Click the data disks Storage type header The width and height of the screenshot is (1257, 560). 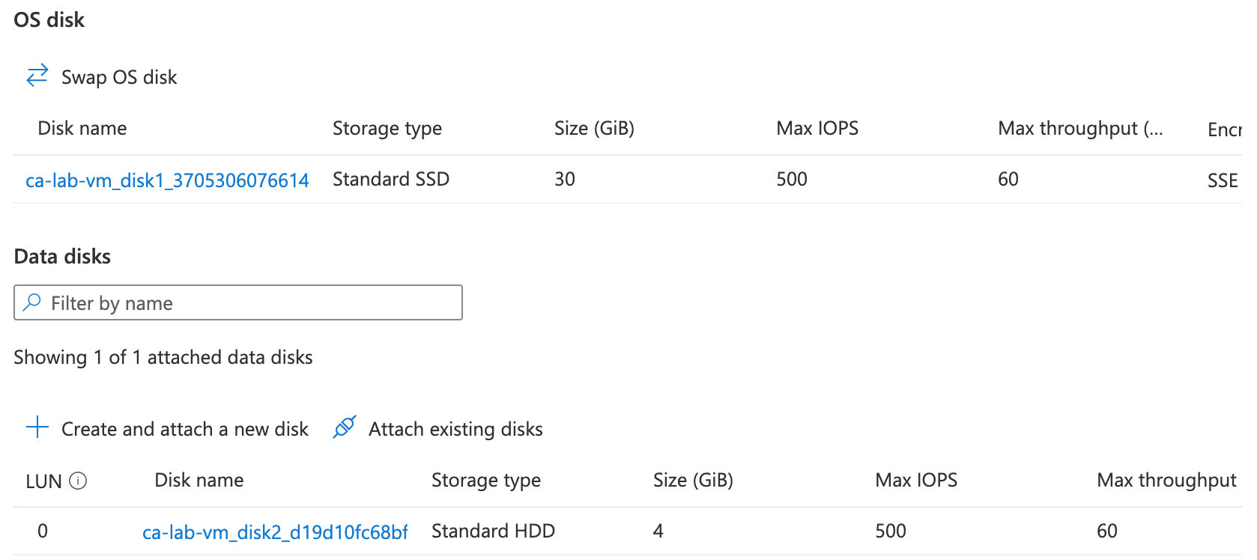[x=486, y=481]
